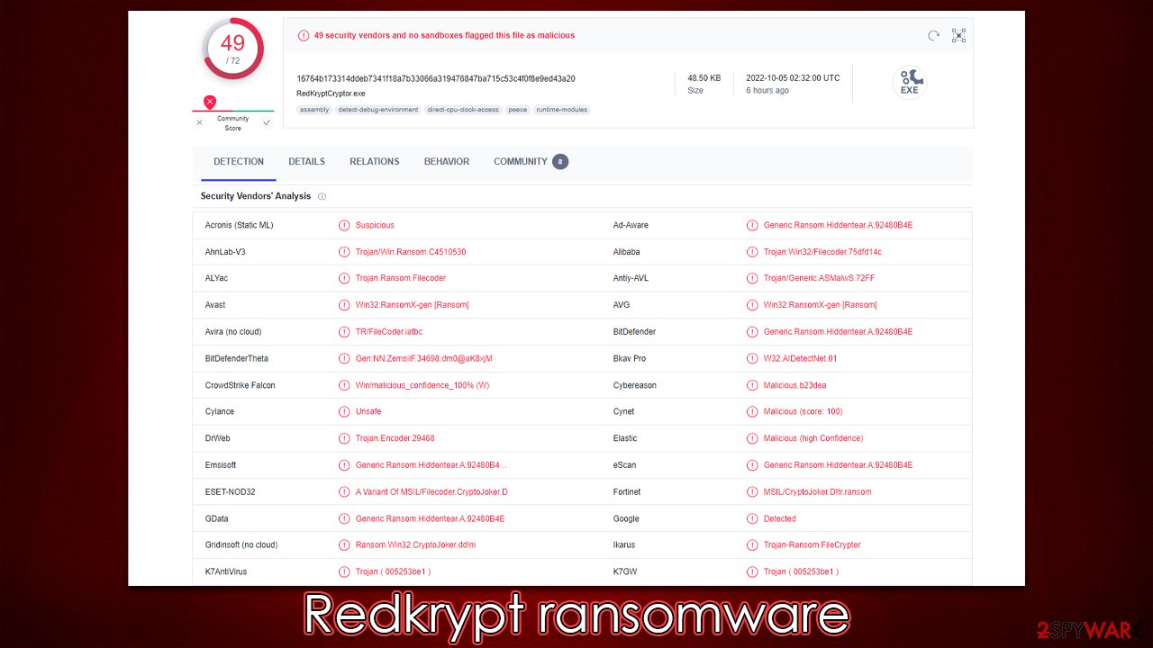Click the runtime-modules tag
This screenshot has height=648, width=1153.
561,110
